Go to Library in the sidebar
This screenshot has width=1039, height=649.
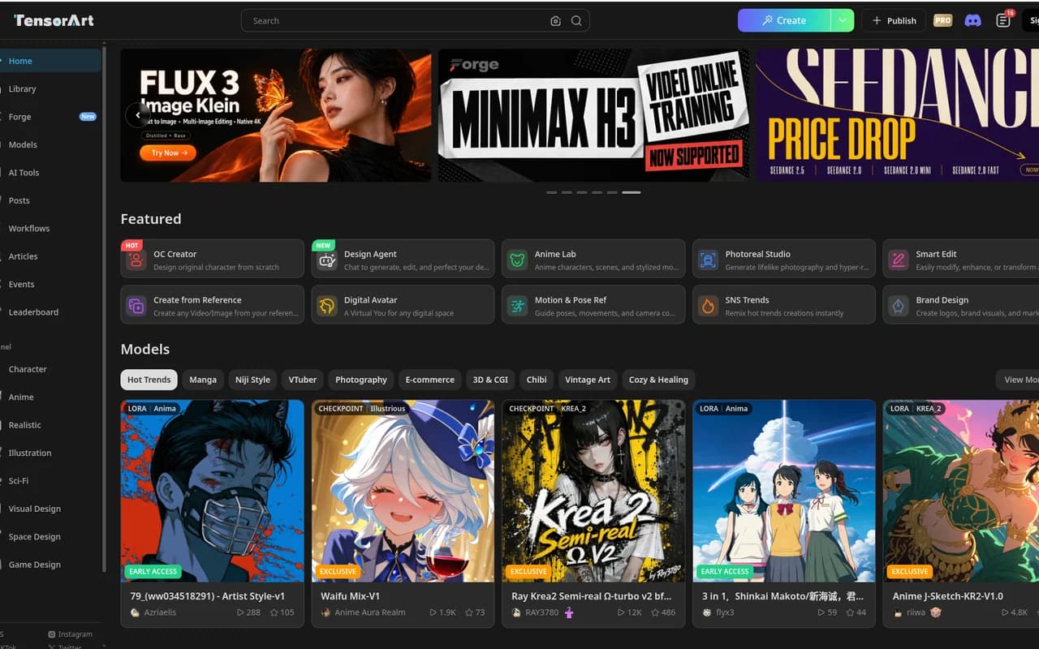(x=50, y=88)
